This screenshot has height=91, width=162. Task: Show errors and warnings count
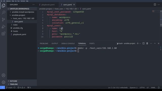[21, 87]
